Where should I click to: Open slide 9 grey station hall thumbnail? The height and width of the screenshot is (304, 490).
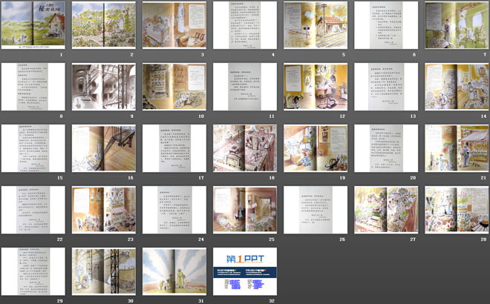pos(104,87)
